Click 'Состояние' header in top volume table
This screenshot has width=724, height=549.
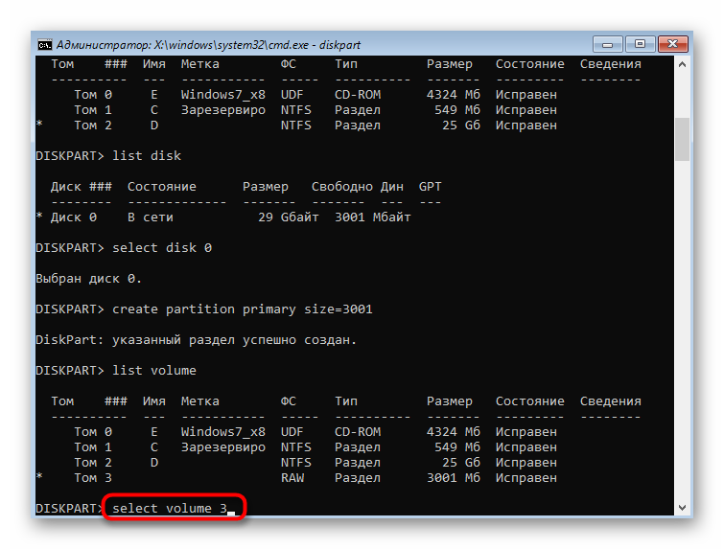[x=529, y=64]
